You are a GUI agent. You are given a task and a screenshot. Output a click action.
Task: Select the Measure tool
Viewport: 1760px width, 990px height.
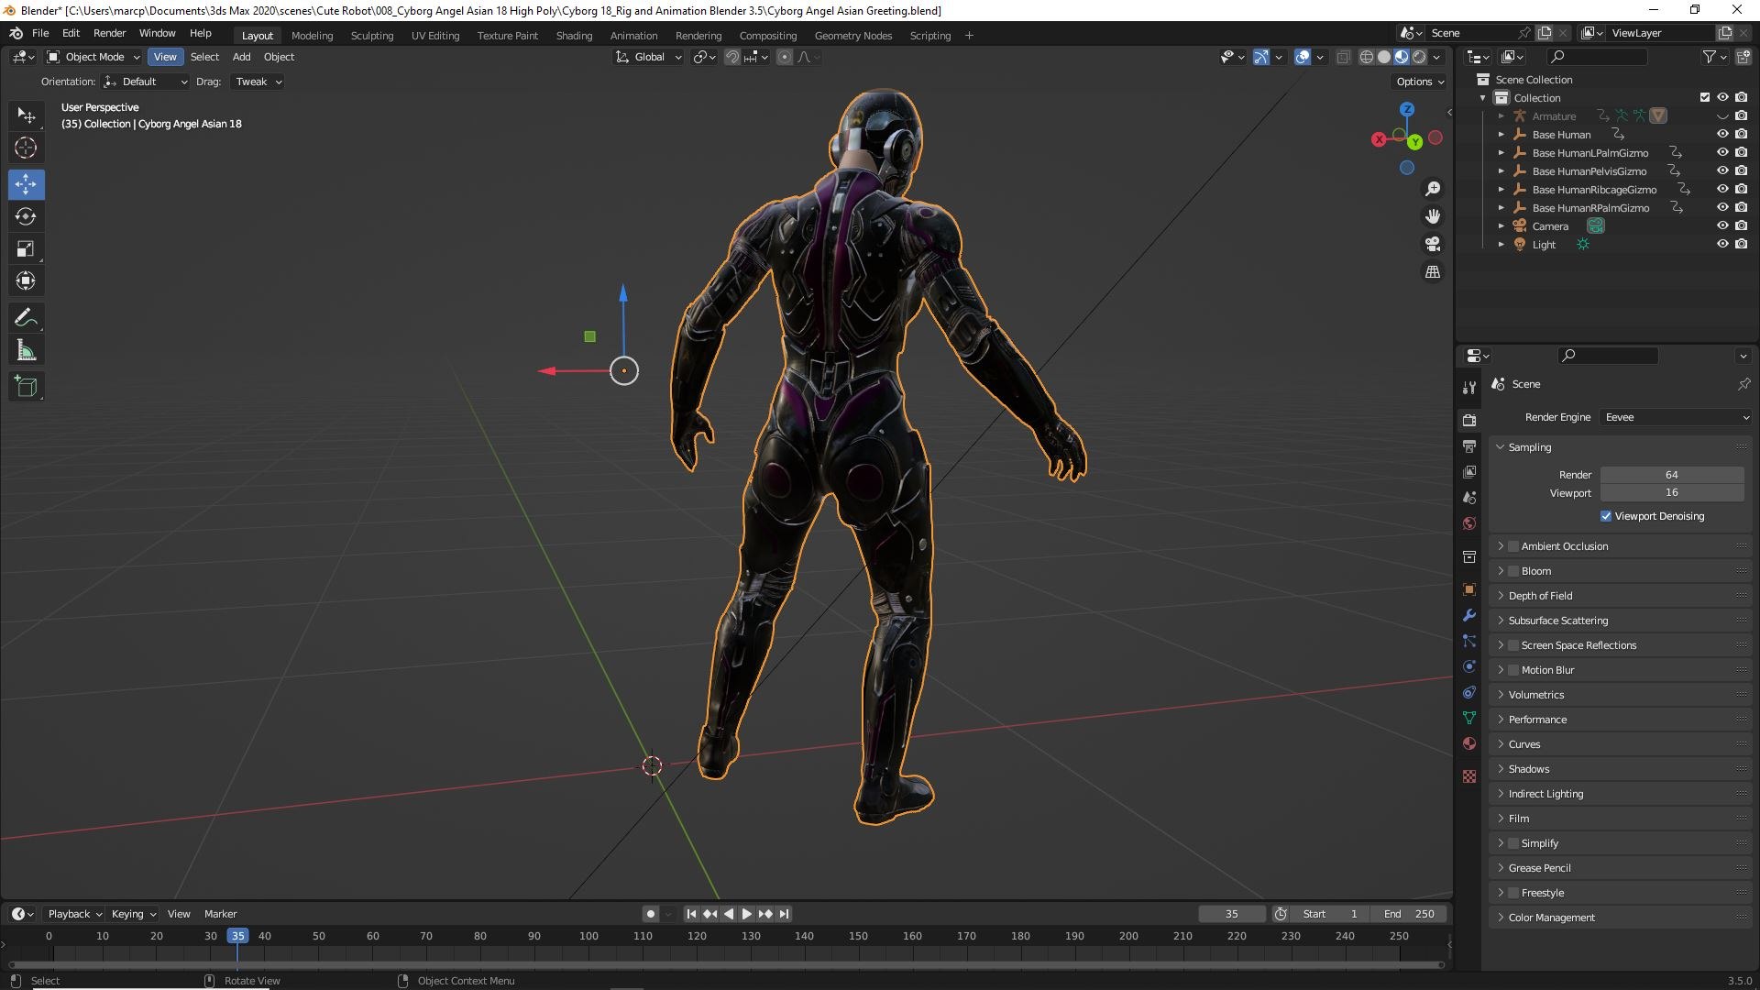(26, 350)
